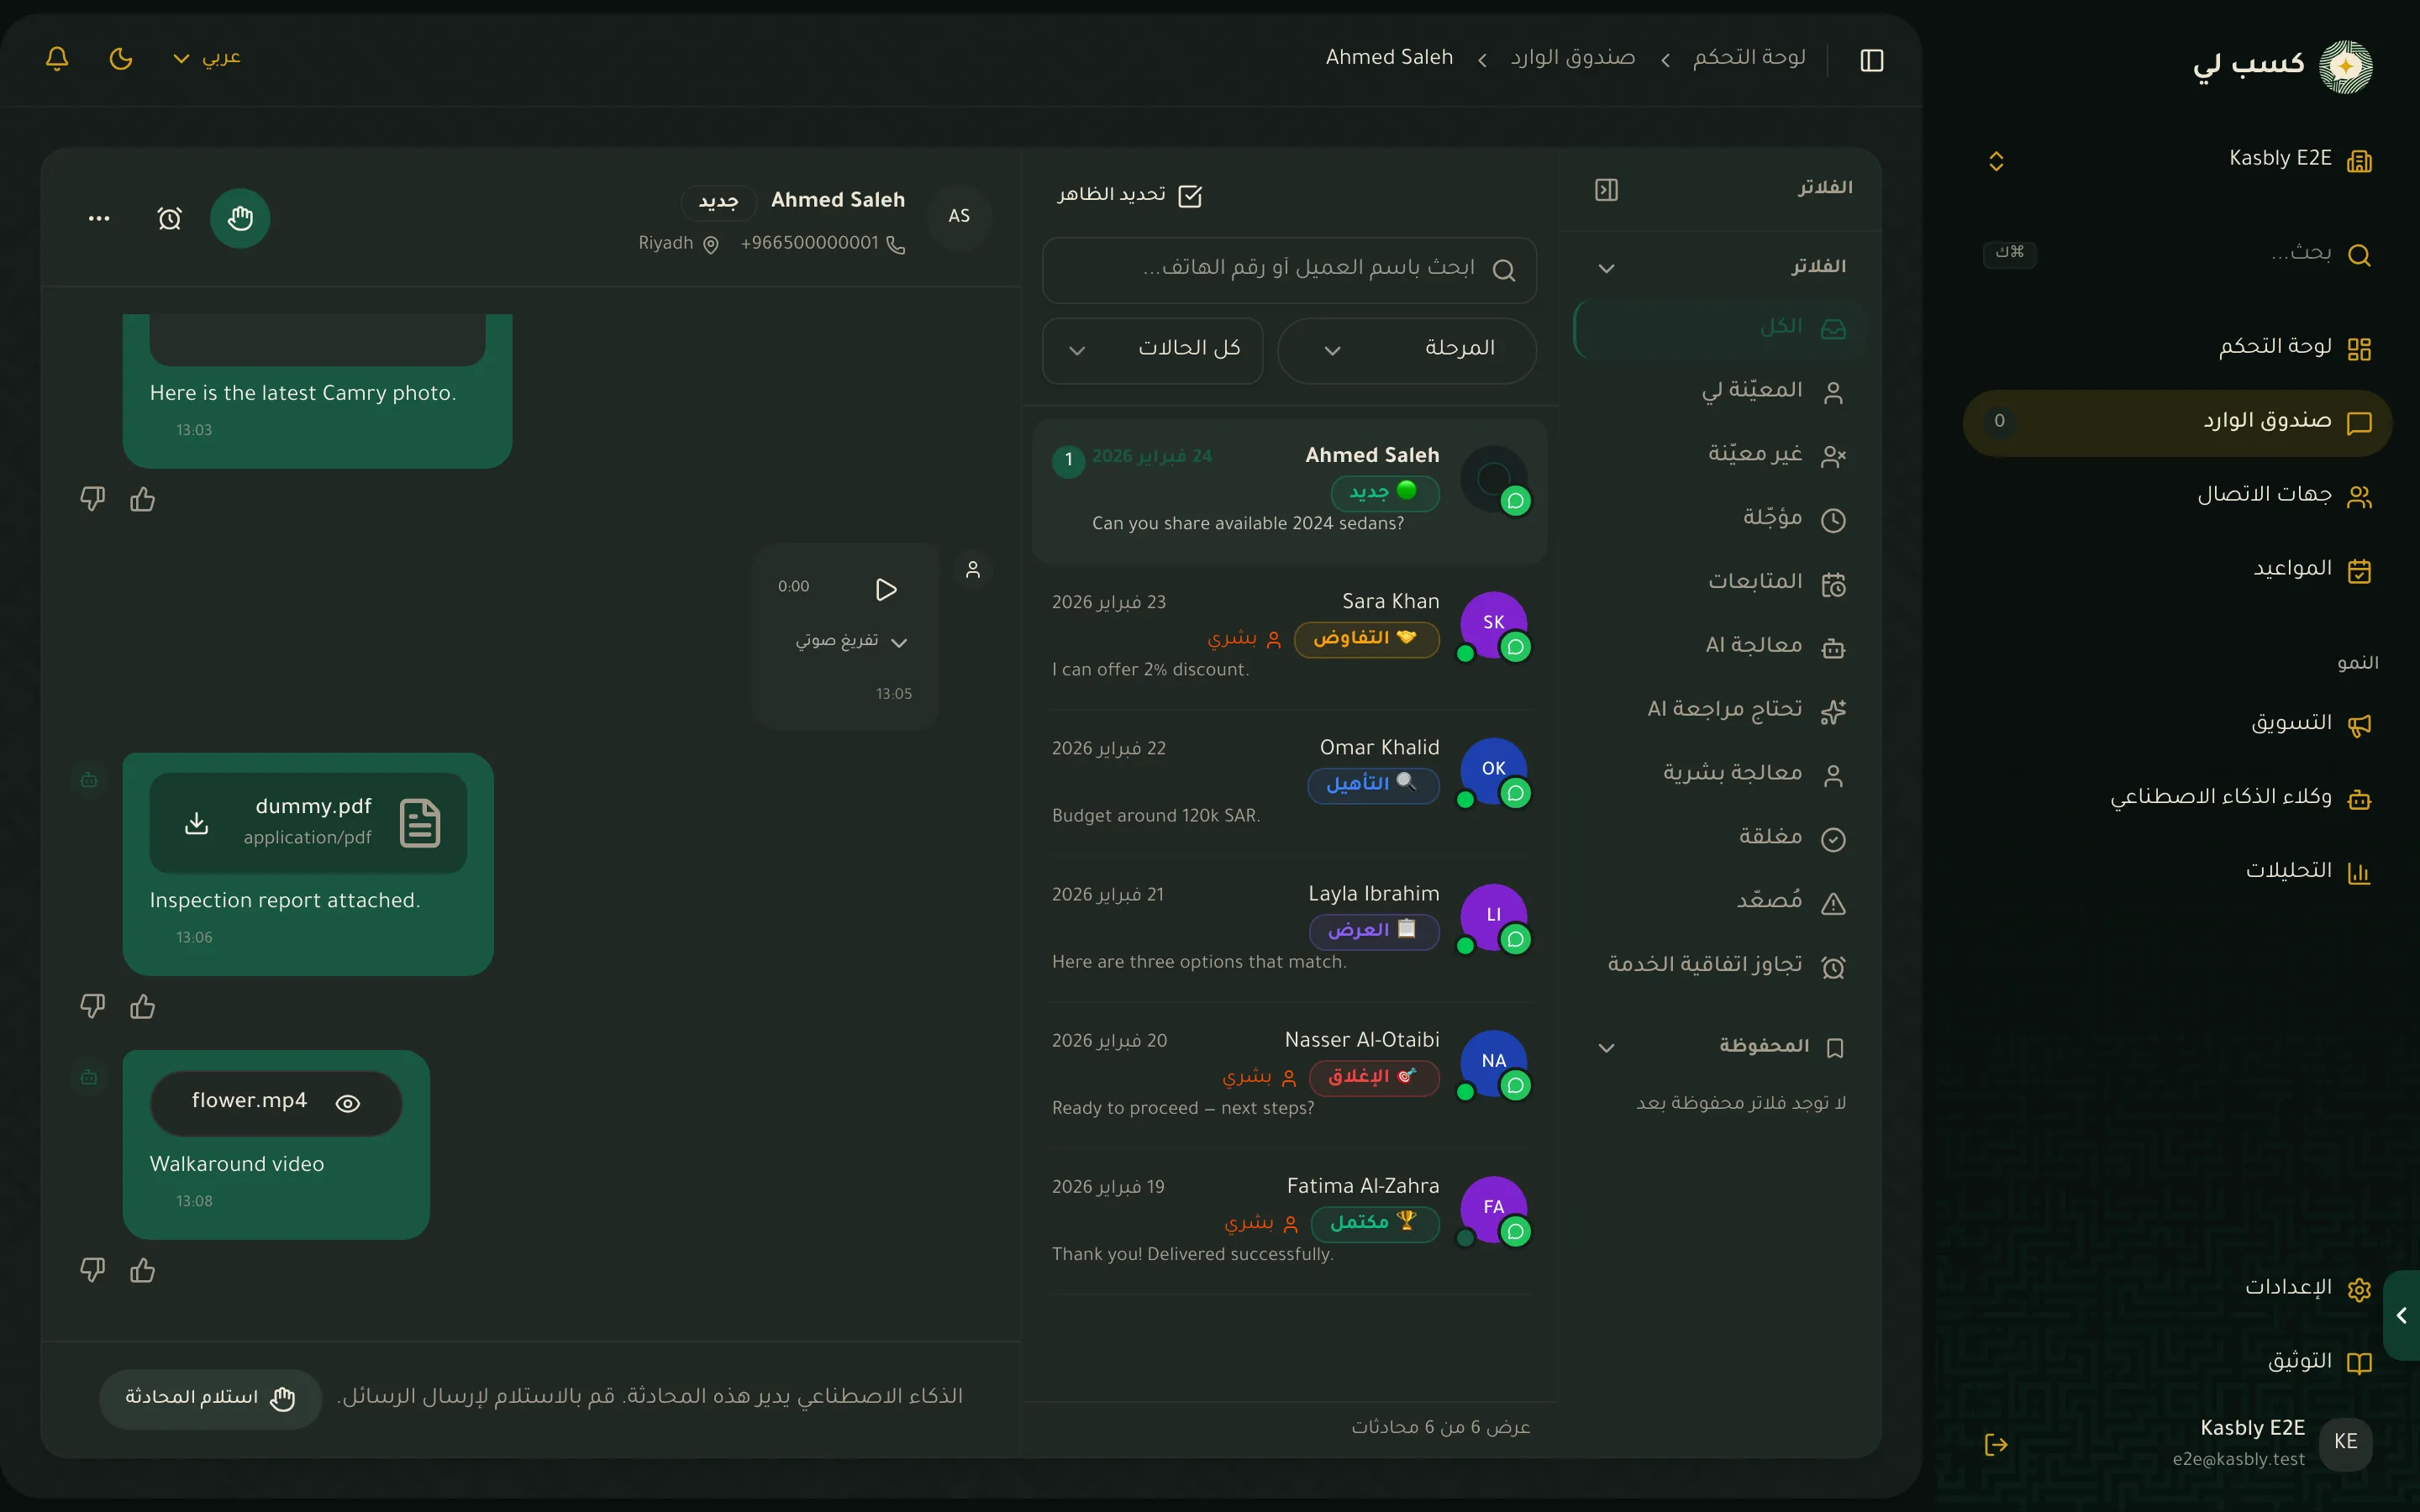Thumbs down the Walkaround video message
This screenshot has width=2420, height=1512.
pyautogui.click(x=92, y=1270)
